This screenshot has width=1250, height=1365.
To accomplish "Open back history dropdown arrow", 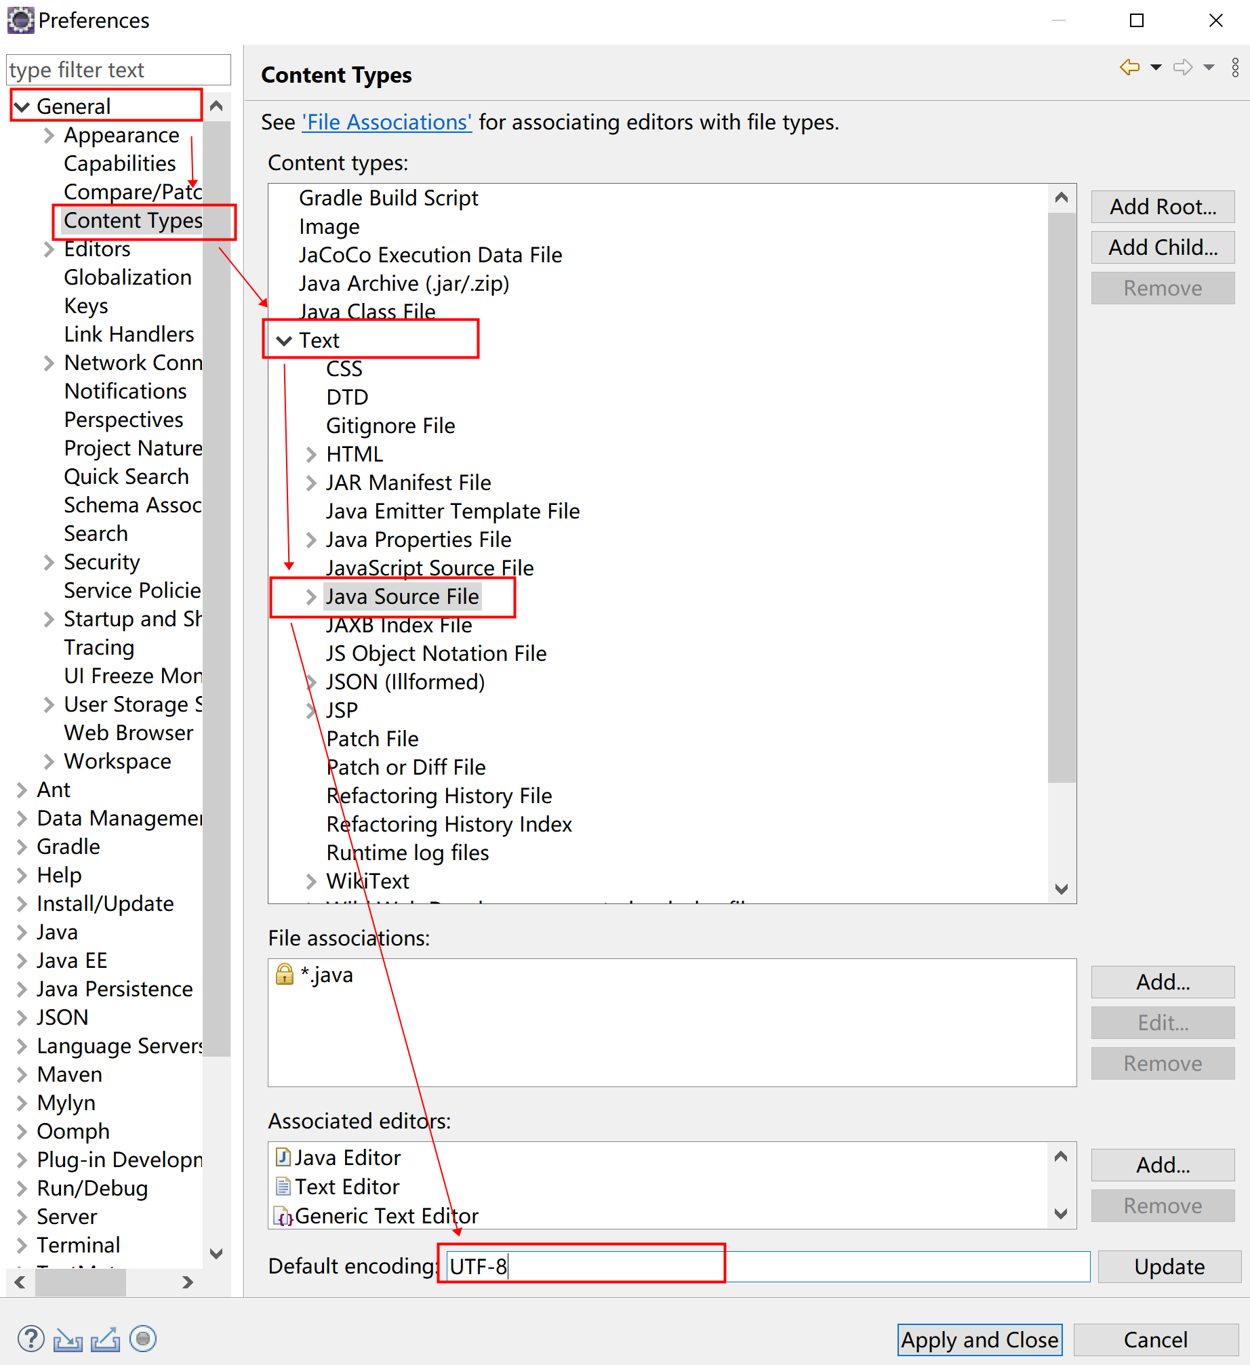I will (x=1156, y=67).
